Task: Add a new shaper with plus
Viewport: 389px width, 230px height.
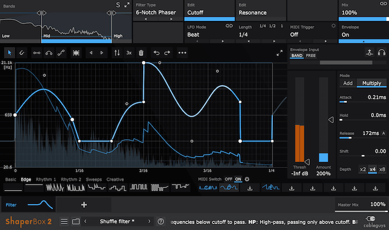Action: tap(84, 205)
